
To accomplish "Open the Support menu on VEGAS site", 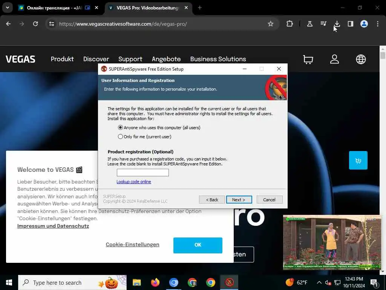I will click(130, 59).
